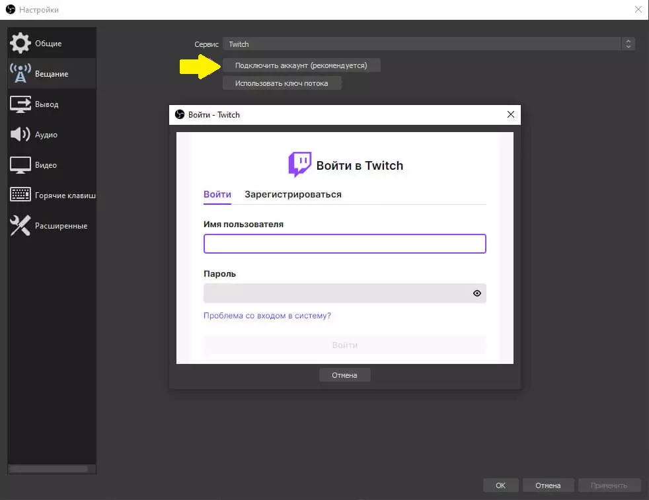Image resolution: width=649 pixels, height=500 pixels.
Task: Switch to the Зарегистрироваться tab
Action: (x=293, y=194)
